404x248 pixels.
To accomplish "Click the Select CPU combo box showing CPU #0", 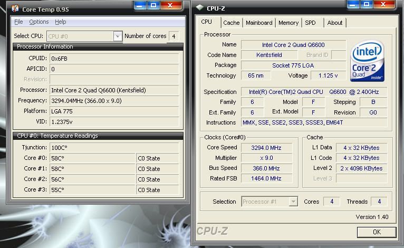I will coord(84,36).
